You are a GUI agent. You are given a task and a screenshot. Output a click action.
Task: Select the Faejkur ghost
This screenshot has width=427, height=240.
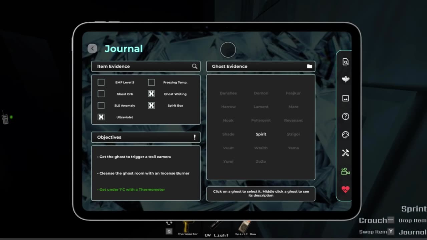pos(293,93)
